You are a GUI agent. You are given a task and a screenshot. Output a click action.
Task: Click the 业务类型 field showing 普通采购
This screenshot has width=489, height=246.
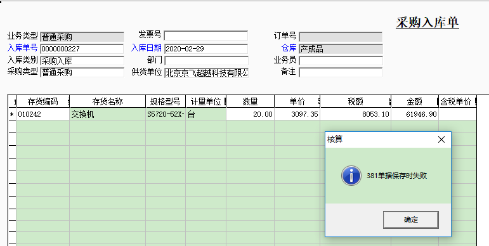coord(82,37)
